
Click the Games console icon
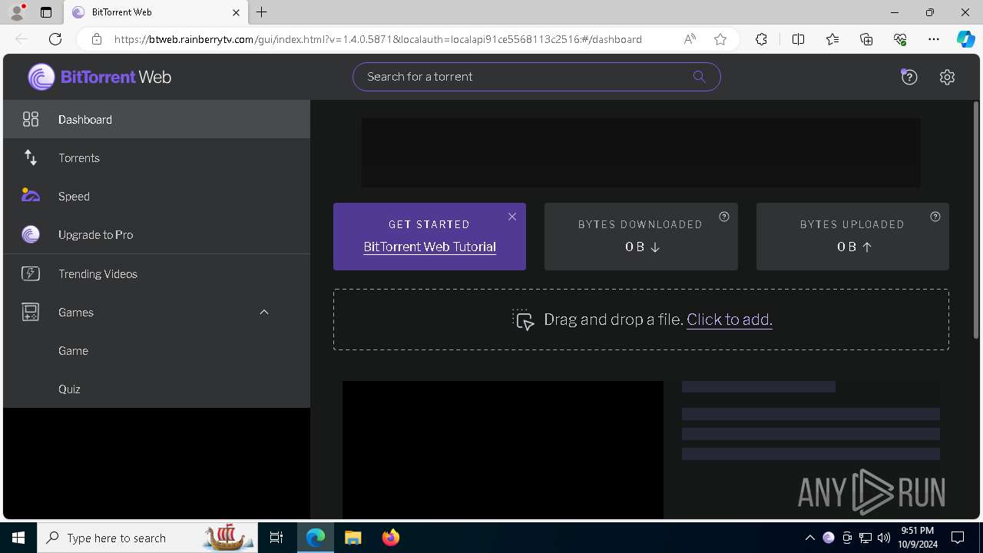click(x=31, y=312)
